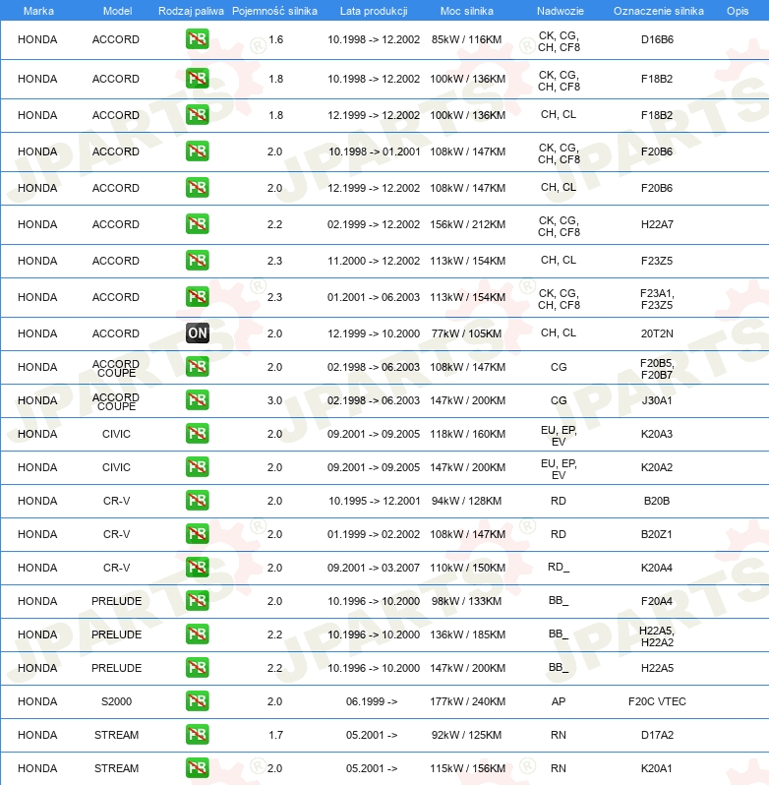
Task: Click the 3.0 engine capacity cell
Action: click(x=274, y=400)
